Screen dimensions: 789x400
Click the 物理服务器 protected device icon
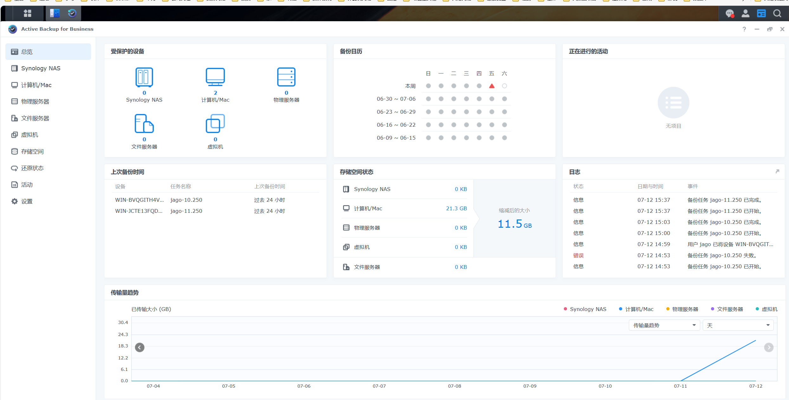pyautogui.click(x=286, y=77)
